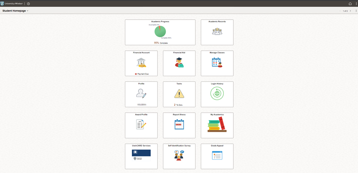Open recently visited clock icon
The image size is (358, 173).
(x=28, y=4)
